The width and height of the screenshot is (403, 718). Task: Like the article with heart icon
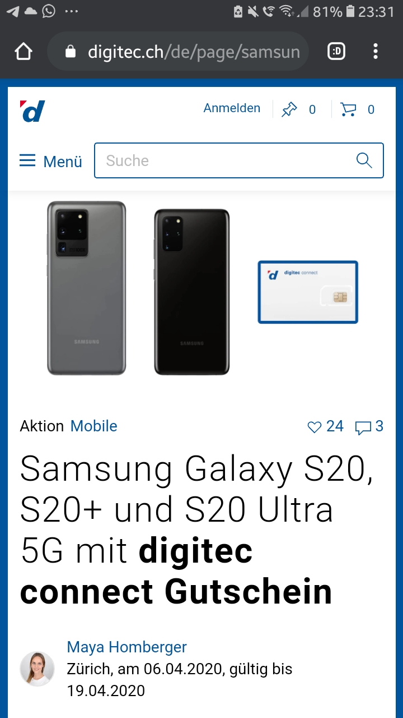pos(314,427)
